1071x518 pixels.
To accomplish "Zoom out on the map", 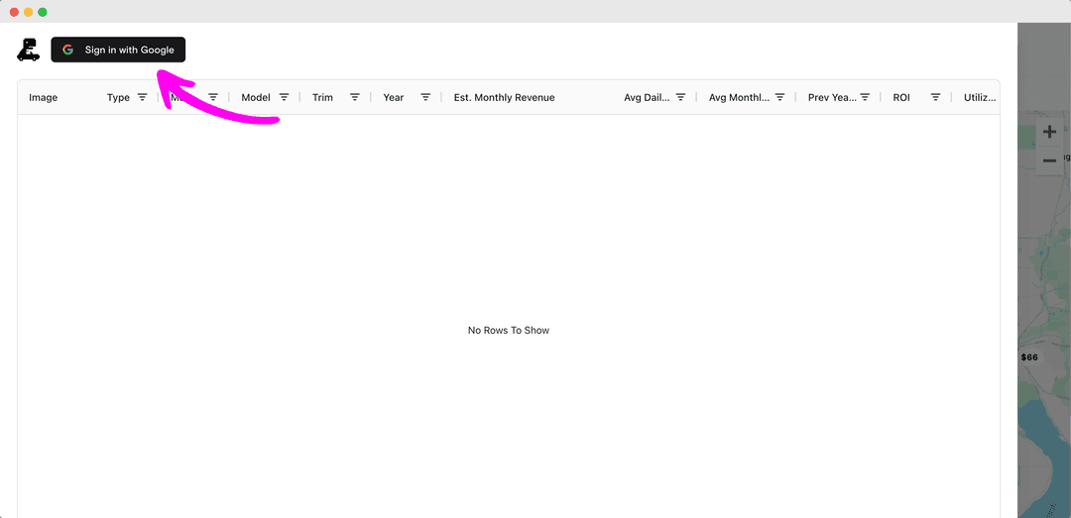I will click(x=1049, y=160).
